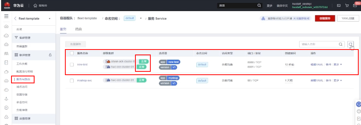Click 事件 link for myshop-svc

click(x=328, y=81)
